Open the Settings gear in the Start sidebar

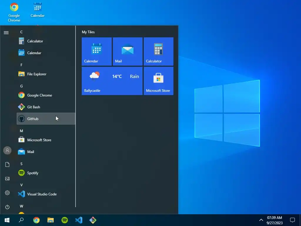coord(7,193)
